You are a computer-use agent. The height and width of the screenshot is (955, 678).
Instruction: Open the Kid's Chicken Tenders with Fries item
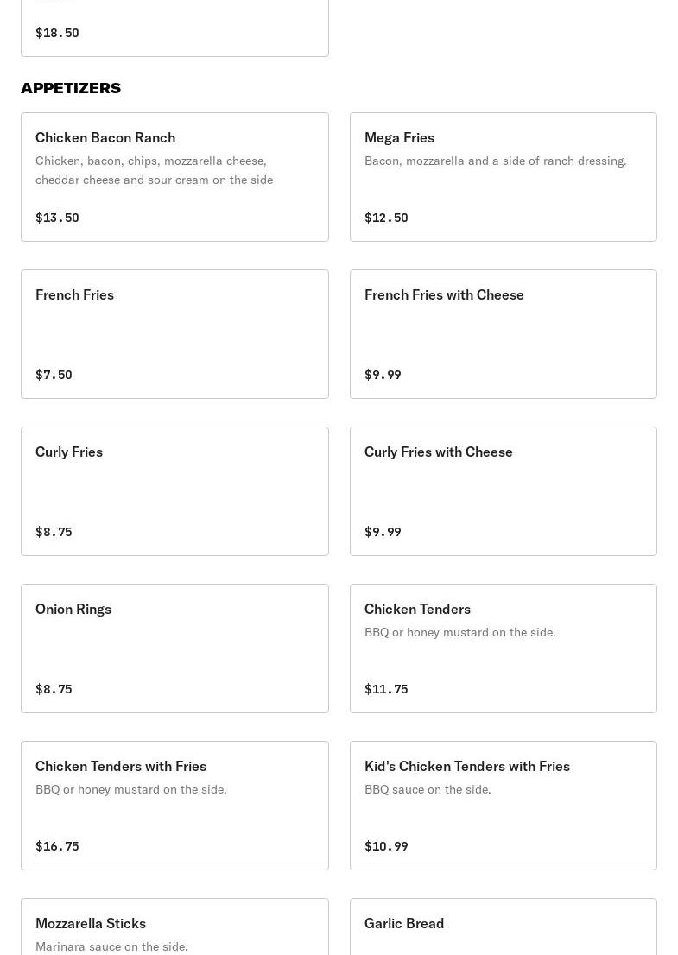pyautogui.click(x=467, y=766)
